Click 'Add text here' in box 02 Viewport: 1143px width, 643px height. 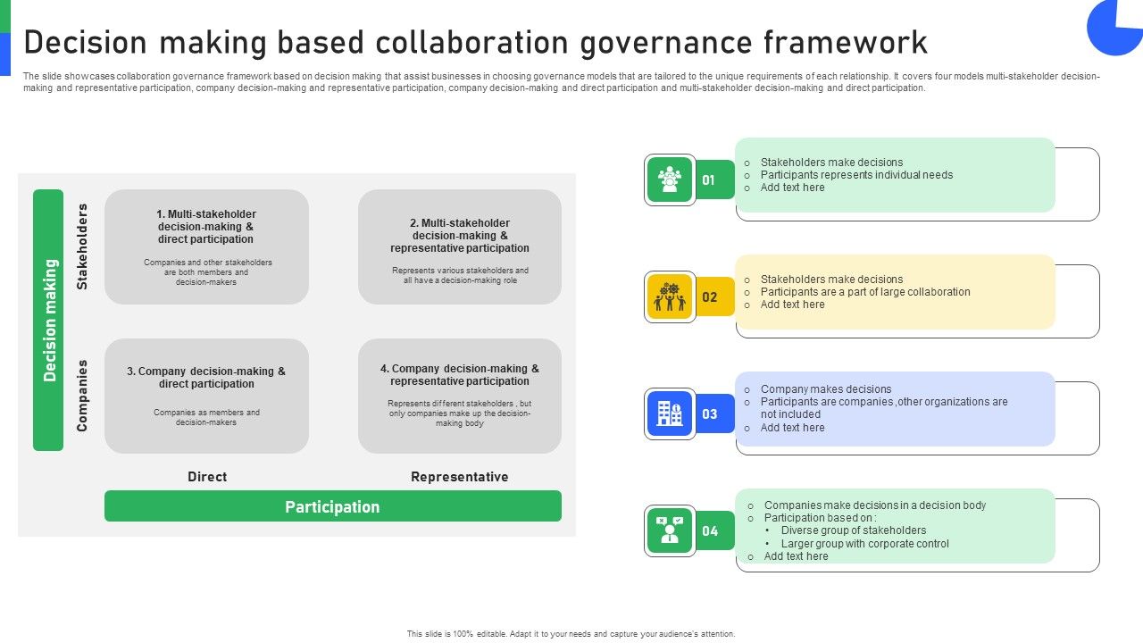[x=793, y=305]
